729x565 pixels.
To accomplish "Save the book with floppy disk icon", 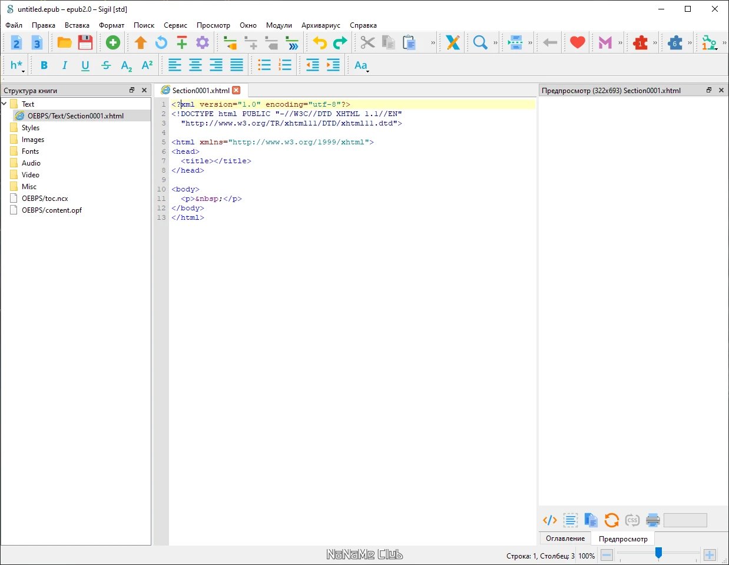I will [85, 42].
